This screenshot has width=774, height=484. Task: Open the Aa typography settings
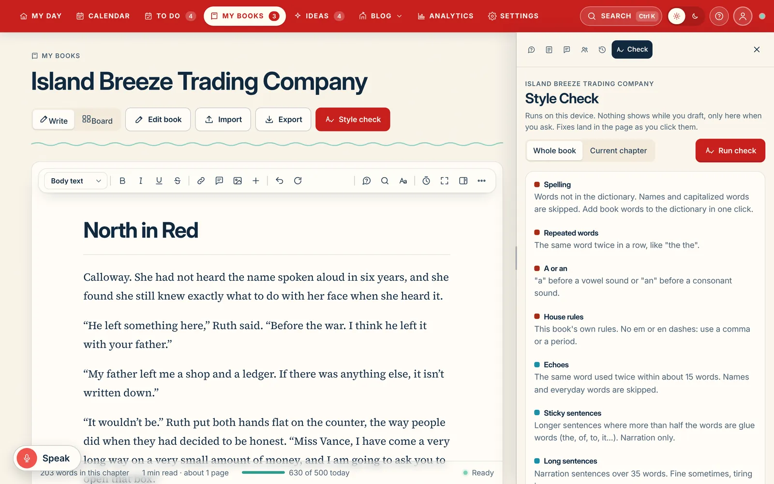click(x=403, y=181)
